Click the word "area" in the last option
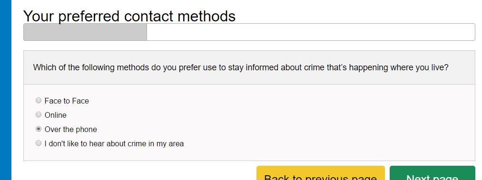This screenshot has height=180, width=482. click(176, 144)
